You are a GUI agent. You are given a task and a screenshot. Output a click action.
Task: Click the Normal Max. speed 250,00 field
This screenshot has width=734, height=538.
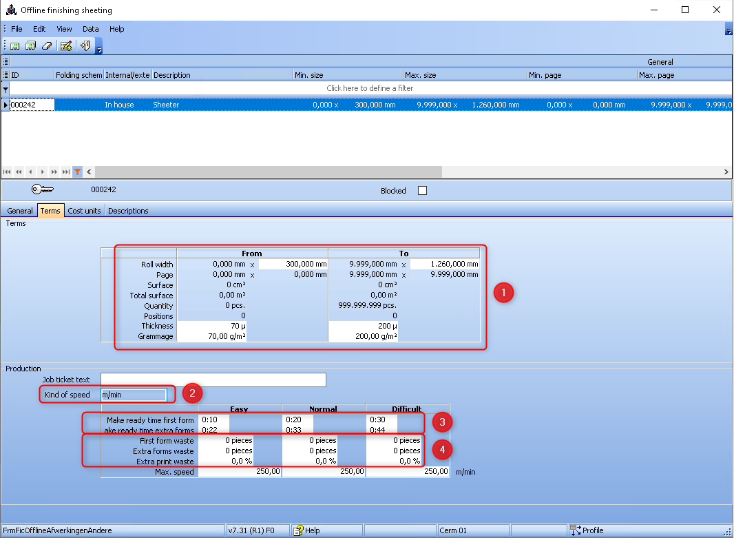[324, 471]
